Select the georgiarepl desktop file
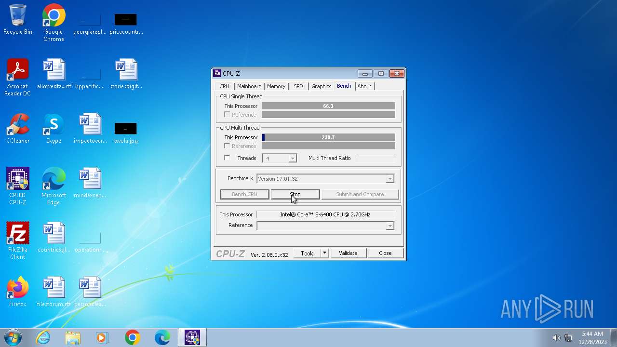The image size is (617, 347). tap(90, 24)
